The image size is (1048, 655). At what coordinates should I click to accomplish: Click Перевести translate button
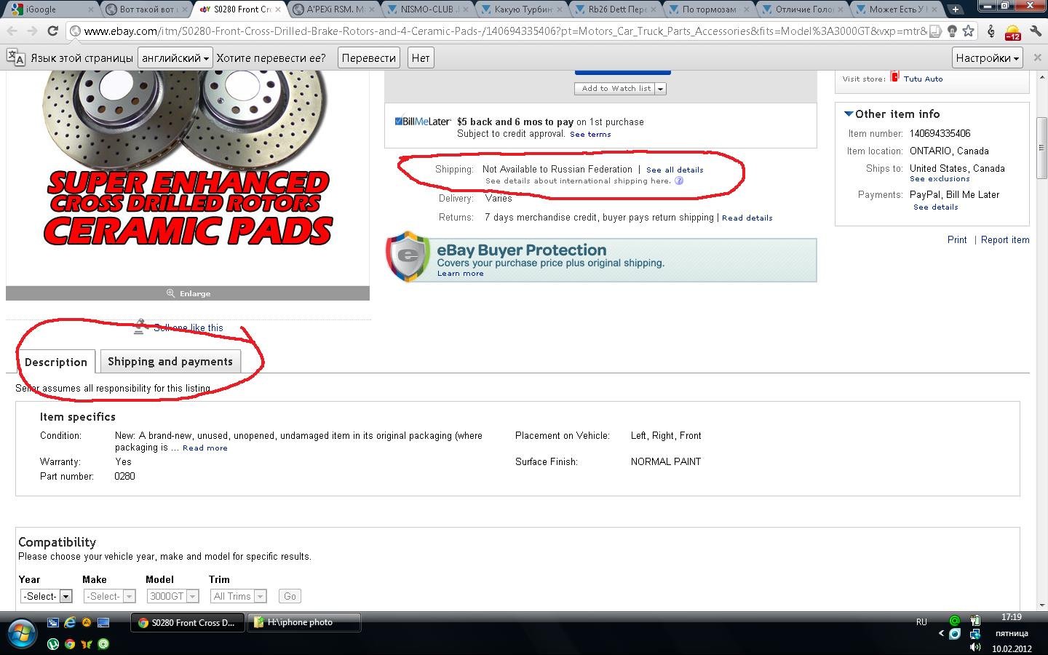(369, 57)
